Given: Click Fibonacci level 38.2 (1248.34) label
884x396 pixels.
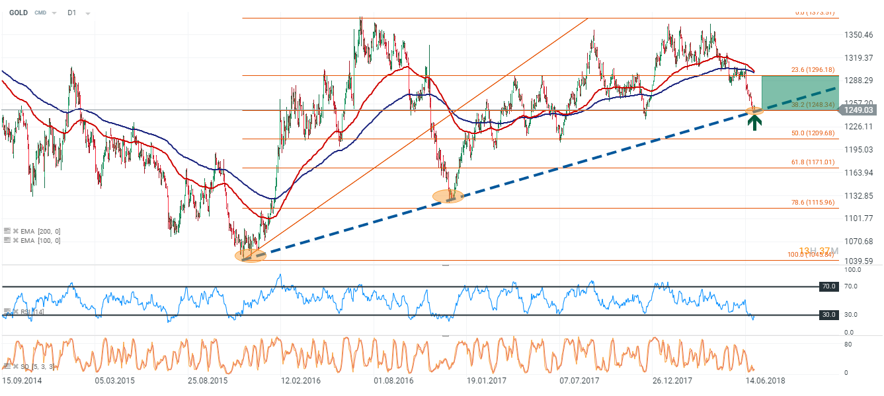Looking at the screenshot, I should pyautogui.click(x=814, y=104).
